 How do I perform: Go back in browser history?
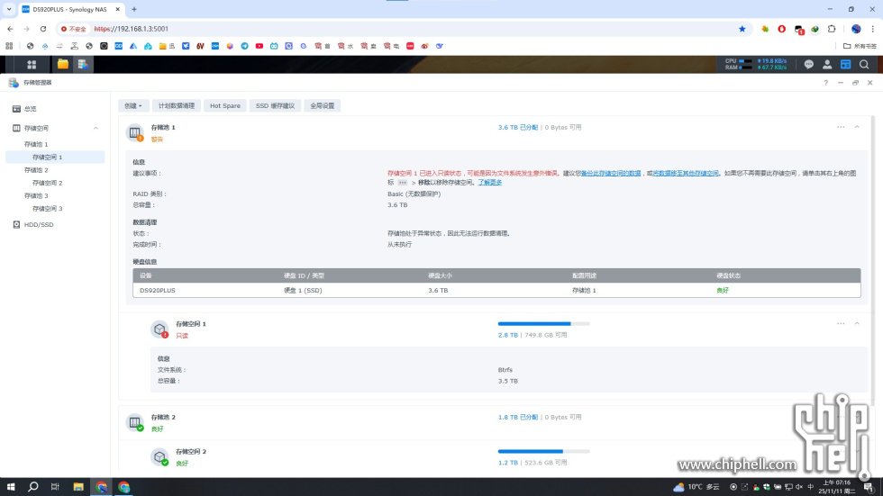pos(10,29)
